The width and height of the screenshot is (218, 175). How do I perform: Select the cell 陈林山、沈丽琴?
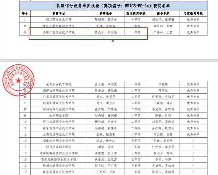pos(163,172)
